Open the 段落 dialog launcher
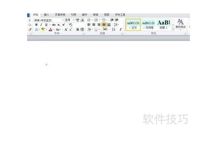217x145 pixels. [122, 34]
